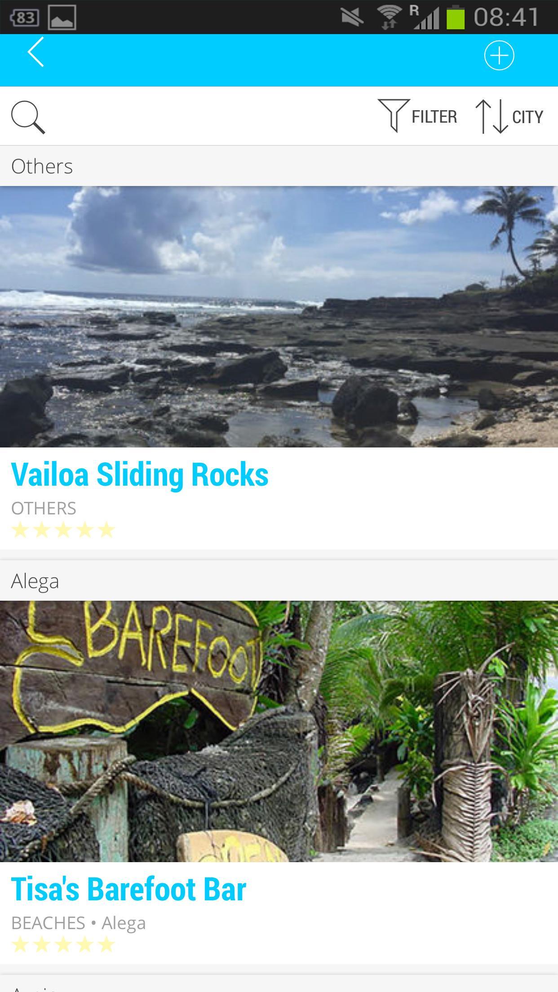Tap the back arrow icon
This screenshot has width=558, height=992.
36,52
